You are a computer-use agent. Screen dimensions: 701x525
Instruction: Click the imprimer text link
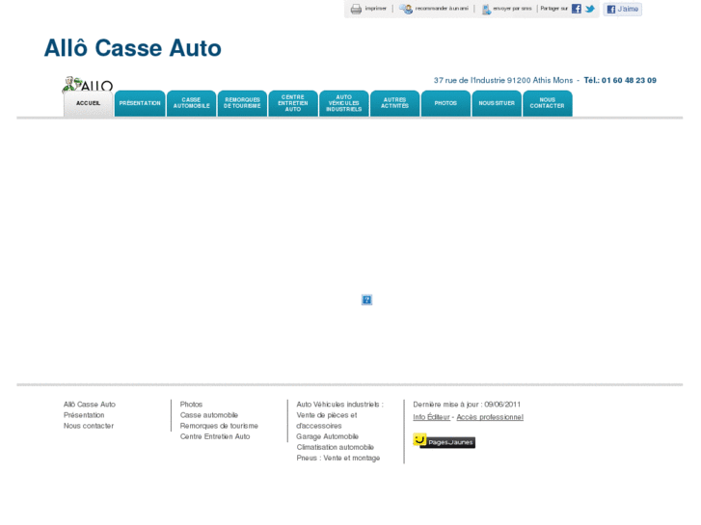point(375,9)
